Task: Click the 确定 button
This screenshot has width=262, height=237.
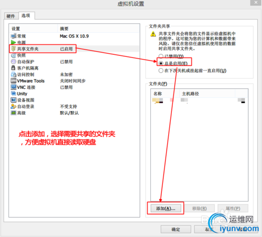Action: point(176,229)
